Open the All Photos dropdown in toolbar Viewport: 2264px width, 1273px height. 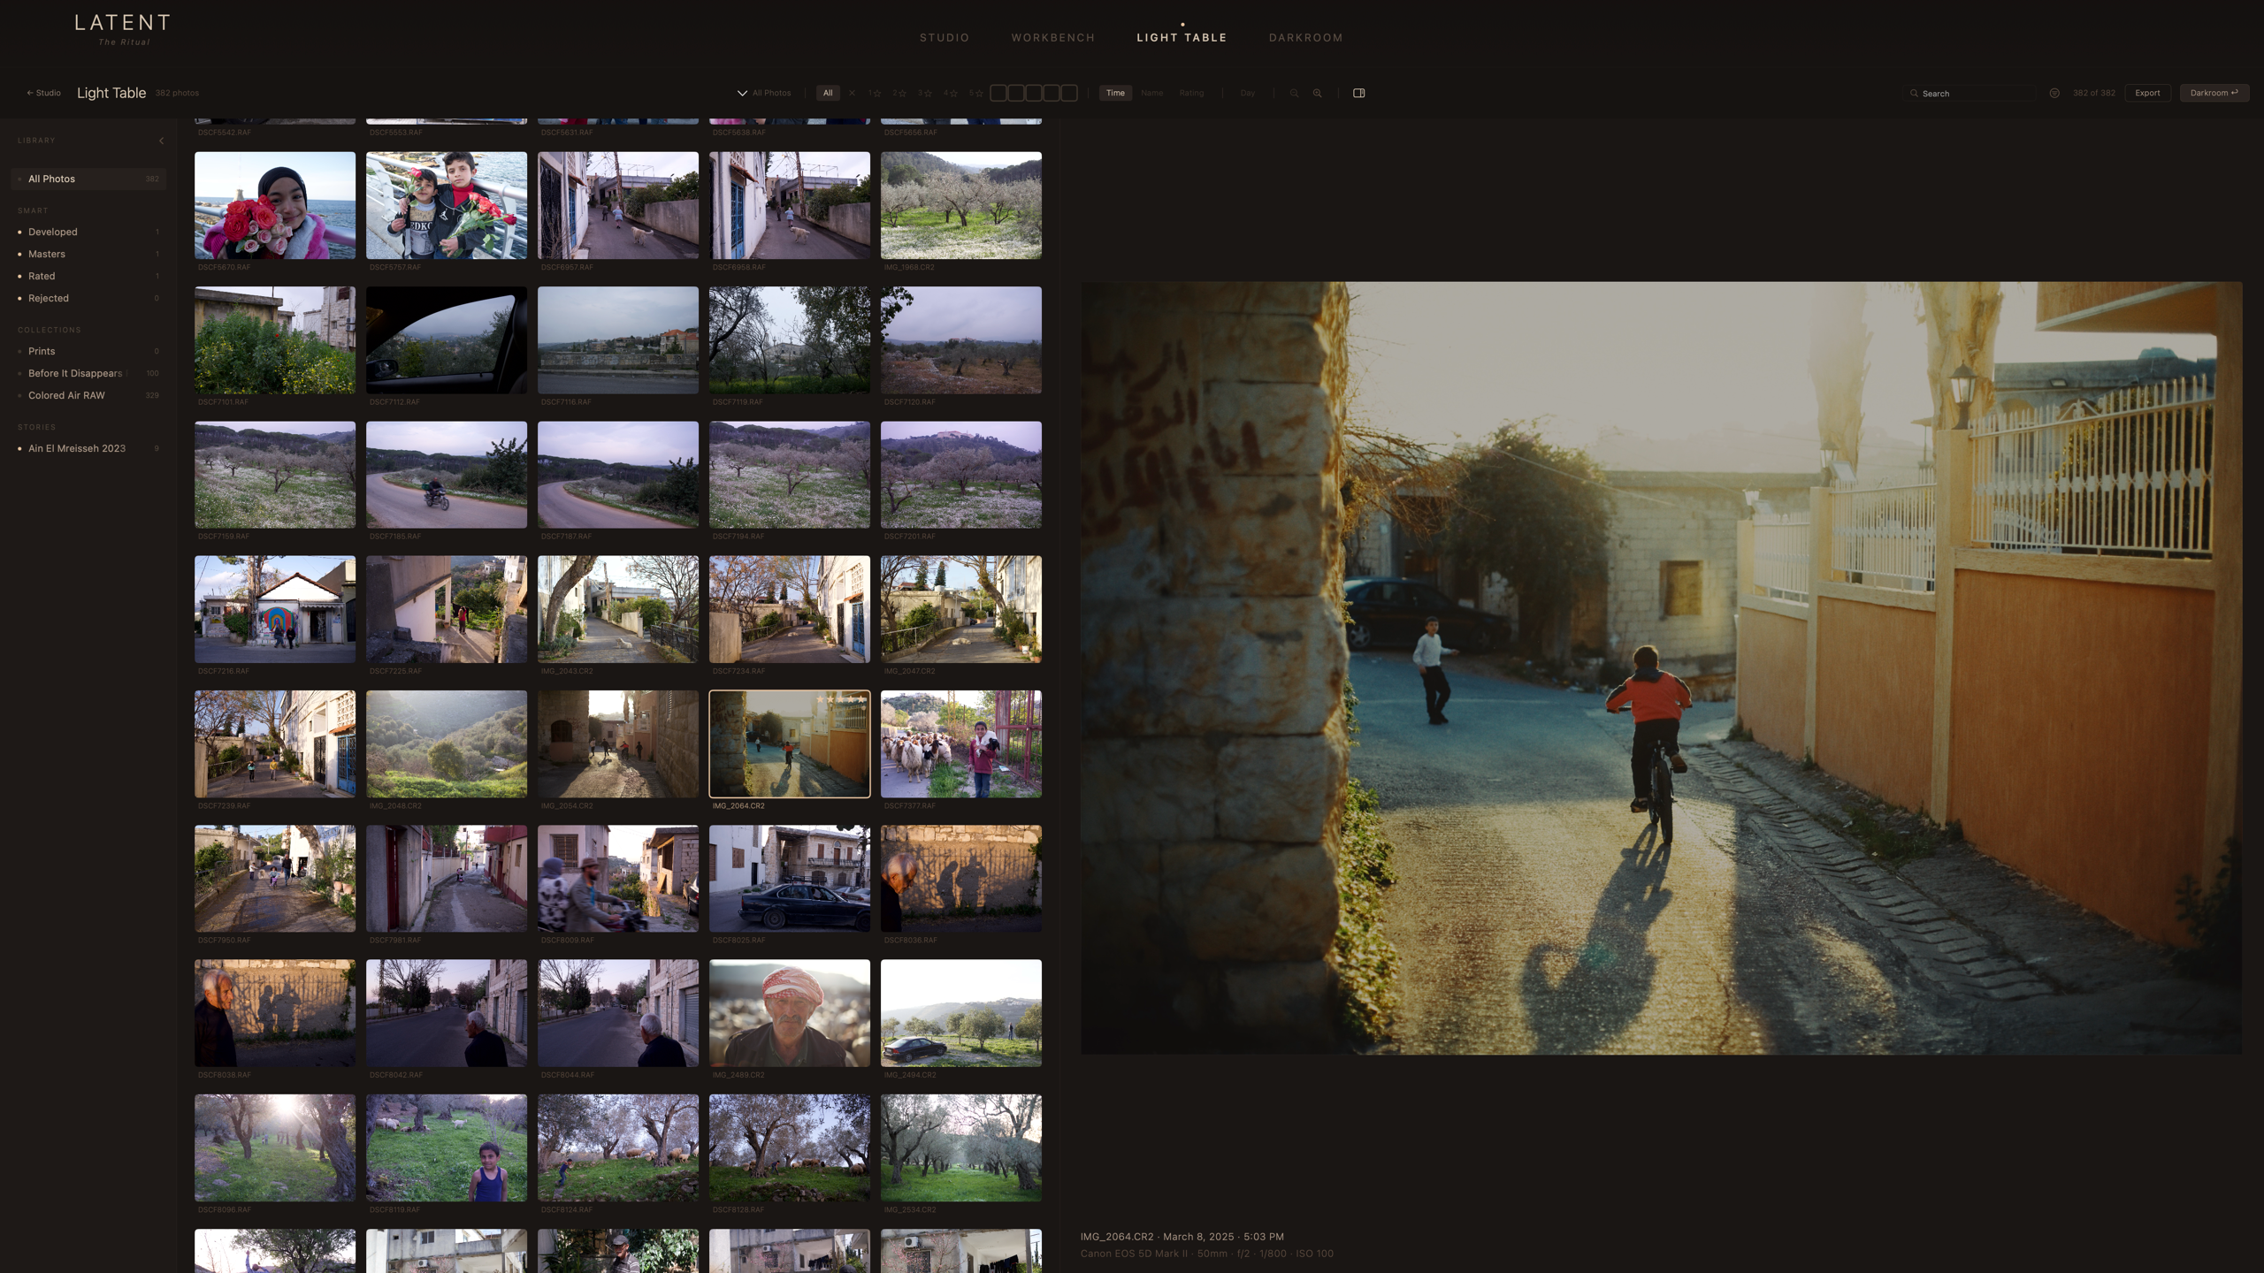765,93
